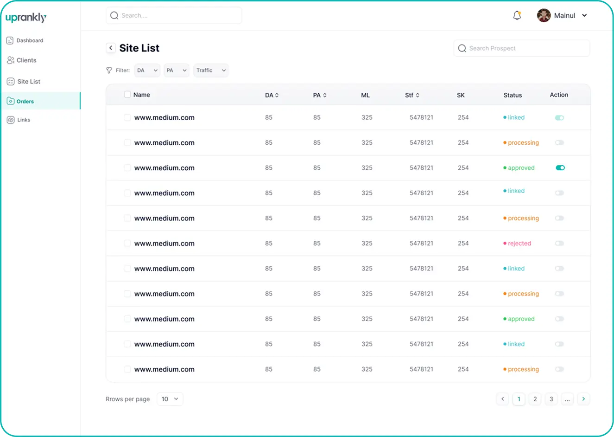Check the last row's checkbox
Screen dimensions: 614x437
pos(127,369)
